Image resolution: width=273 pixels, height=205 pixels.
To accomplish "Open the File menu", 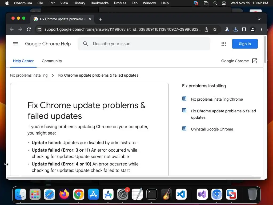I will tap(40, 3).
